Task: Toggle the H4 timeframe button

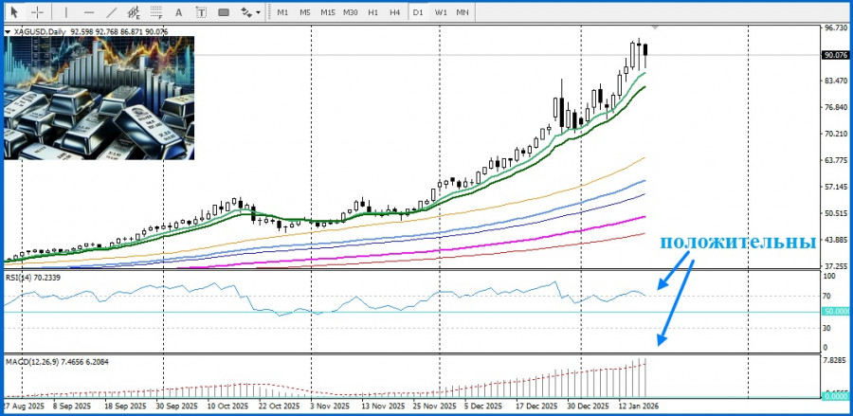Action: pos(394,12)
